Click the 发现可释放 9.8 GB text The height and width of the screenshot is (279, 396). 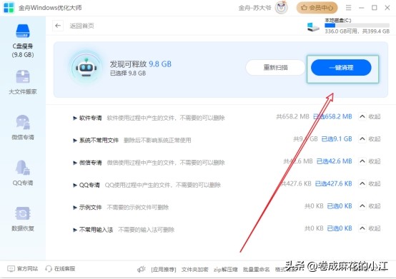click(140, 64)
